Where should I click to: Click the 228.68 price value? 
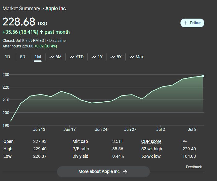(x=19, y=22)
